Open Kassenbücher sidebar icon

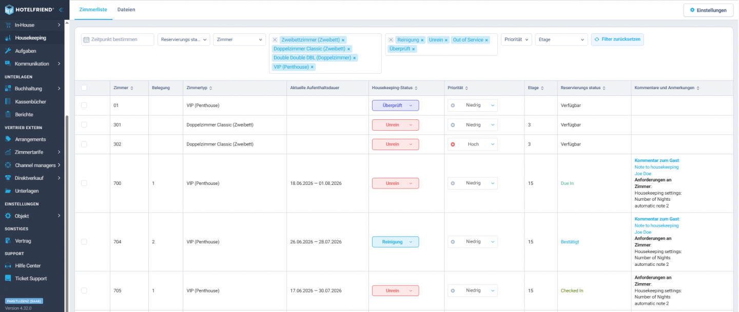(x=8, y=101)
